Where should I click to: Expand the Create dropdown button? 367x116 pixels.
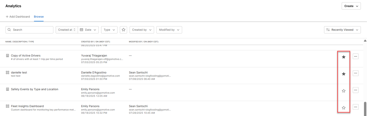pyautogui.click(x=351, y=6)
